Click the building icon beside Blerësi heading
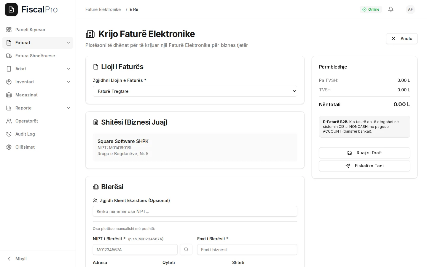The width and height of the screenshot is (427, 267). click(x=96, y=187)
